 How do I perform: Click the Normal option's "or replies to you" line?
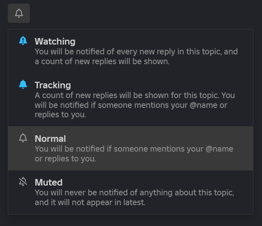coord(65,159)
